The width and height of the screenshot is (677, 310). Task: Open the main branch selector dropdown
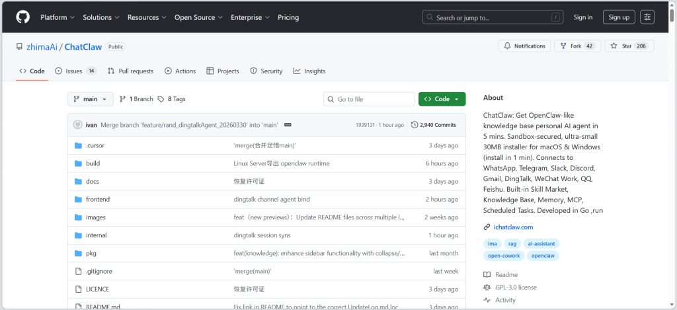(90, 99)
